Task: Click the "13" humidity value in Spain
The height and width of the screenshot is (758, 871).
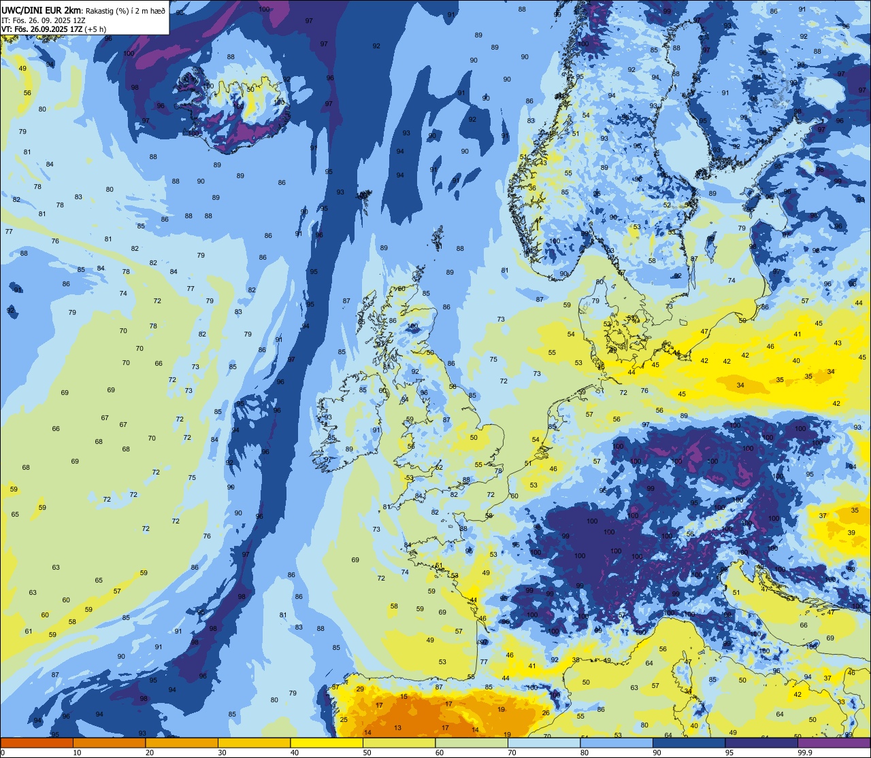Action: tap(397, 728)
